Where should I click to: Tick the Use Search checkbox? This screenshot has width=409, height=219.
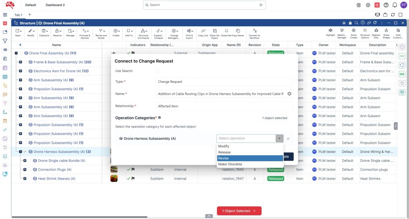[158, 71]
